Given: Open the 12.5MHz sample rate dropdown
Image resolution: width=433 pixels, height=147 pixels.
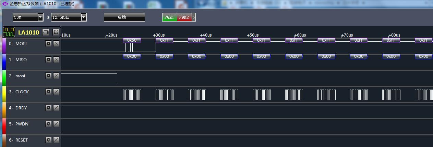Looking at the screenshot, I should 69,17.
